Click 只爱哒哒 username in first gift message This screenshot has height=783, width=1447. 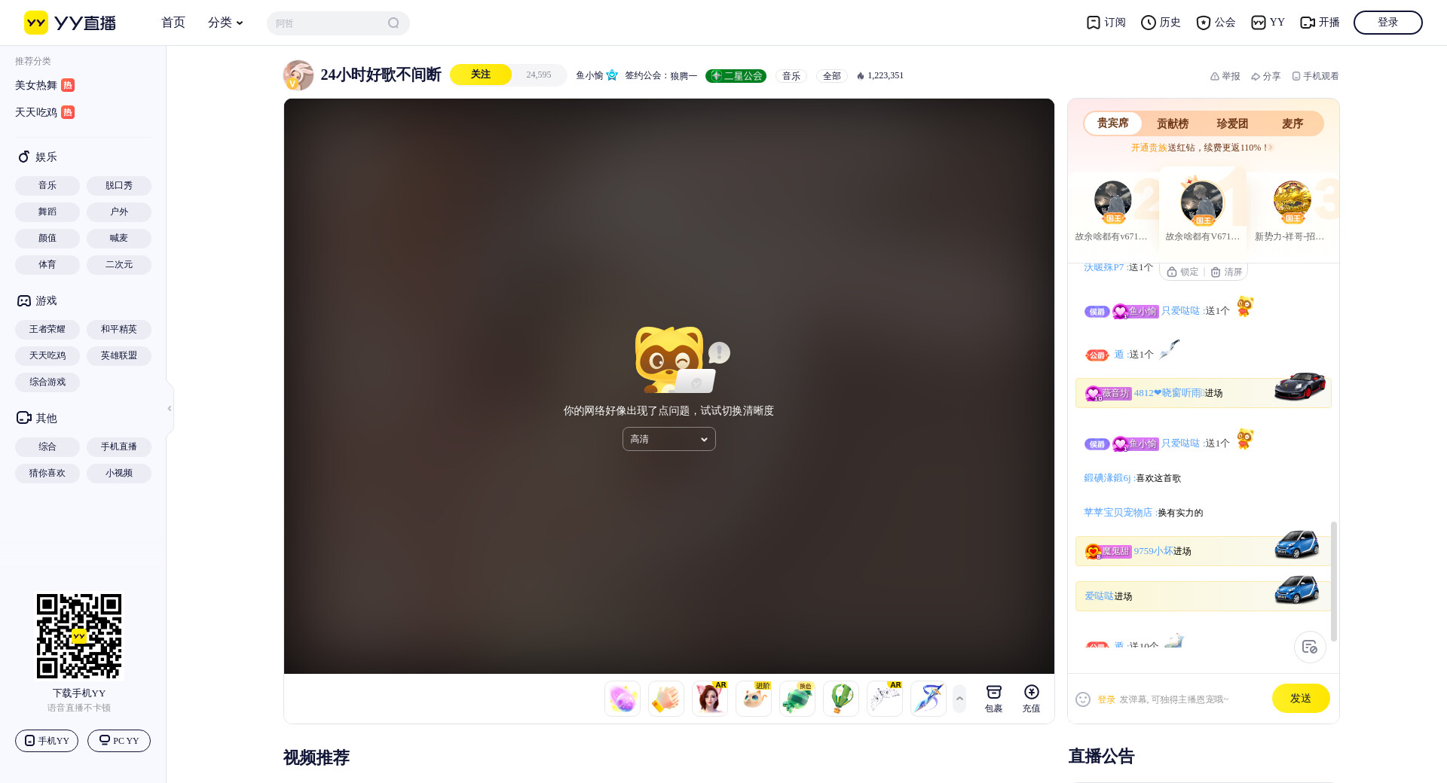coord(1180,311)
